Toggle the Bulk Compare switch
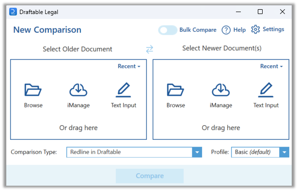This screenshot has width=298, height=191. pos(168,30)
